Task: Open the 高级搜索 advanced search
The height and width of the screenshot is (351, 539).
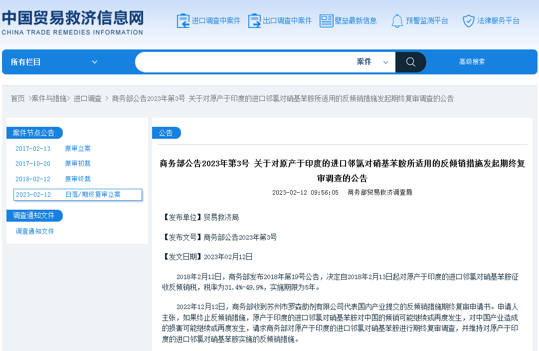Action: coord(471,61)
